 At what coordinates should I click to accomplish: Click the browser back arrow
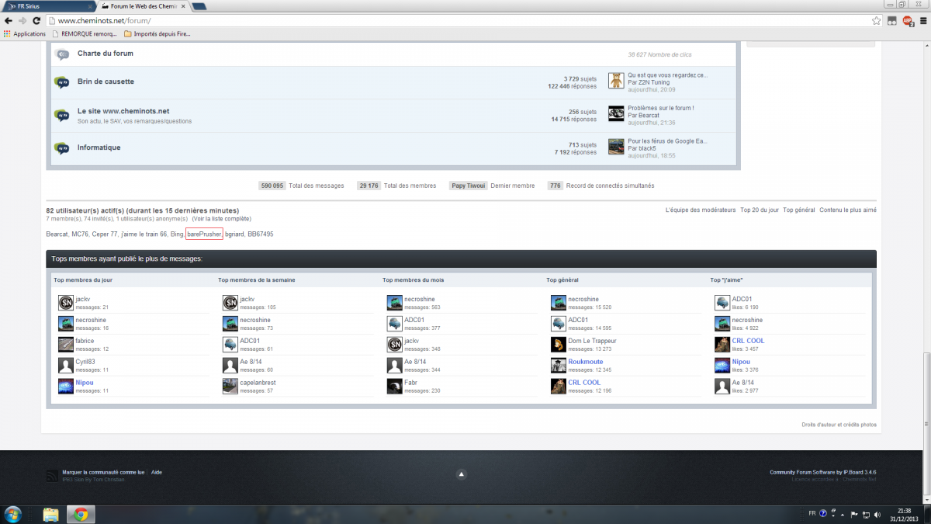(9, 21)
